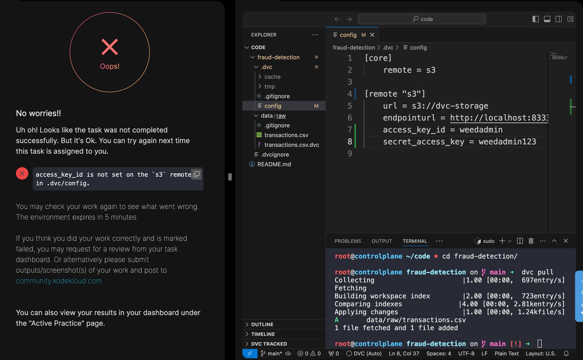This screenshot has height=360, width=583.
Task: Toggle the secondary side bar layout icon
Action: pyautogui.click(x=559, y=19)
